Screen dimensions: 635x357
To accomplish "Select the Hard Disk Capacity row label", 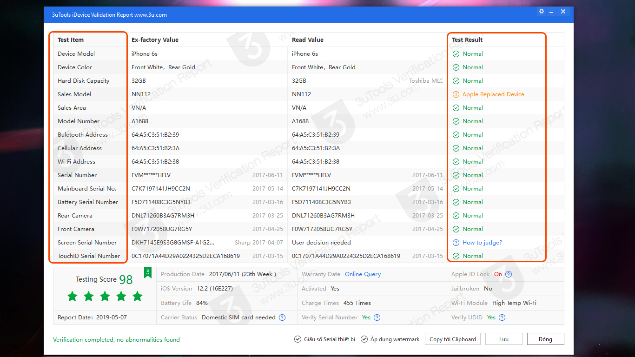I will click(x=84, y=81).
